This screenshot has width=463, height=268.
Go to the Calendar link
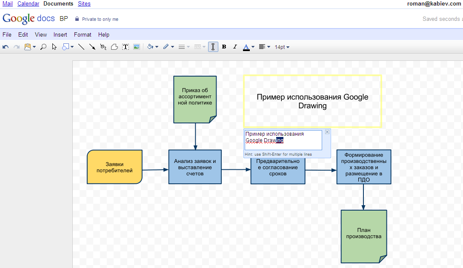click(29, 3)
